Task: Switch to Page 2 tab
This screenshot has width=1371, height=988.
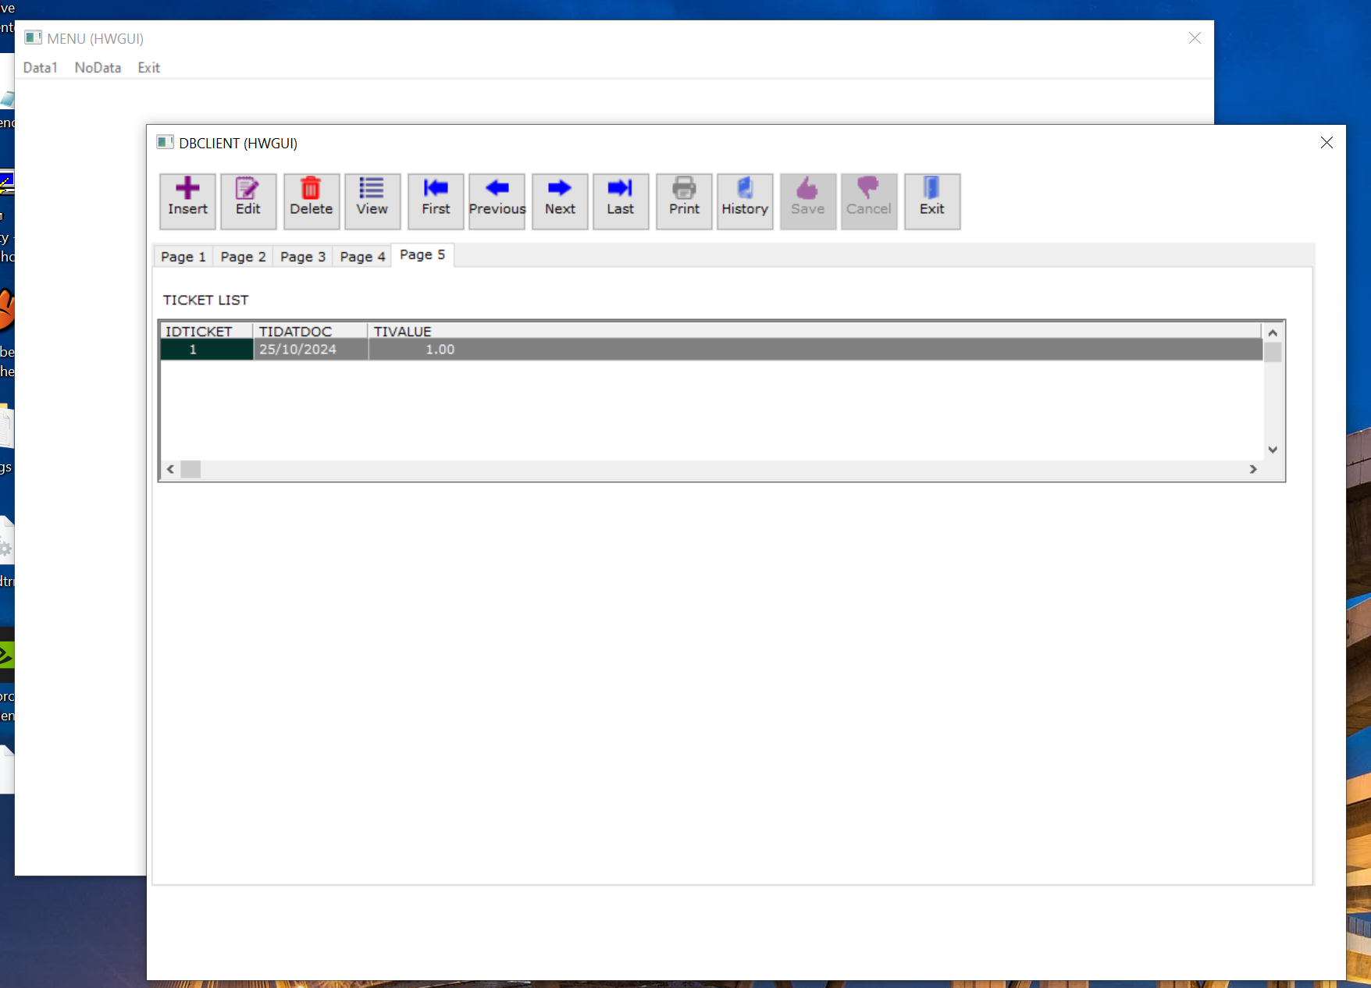Action: 243,257
